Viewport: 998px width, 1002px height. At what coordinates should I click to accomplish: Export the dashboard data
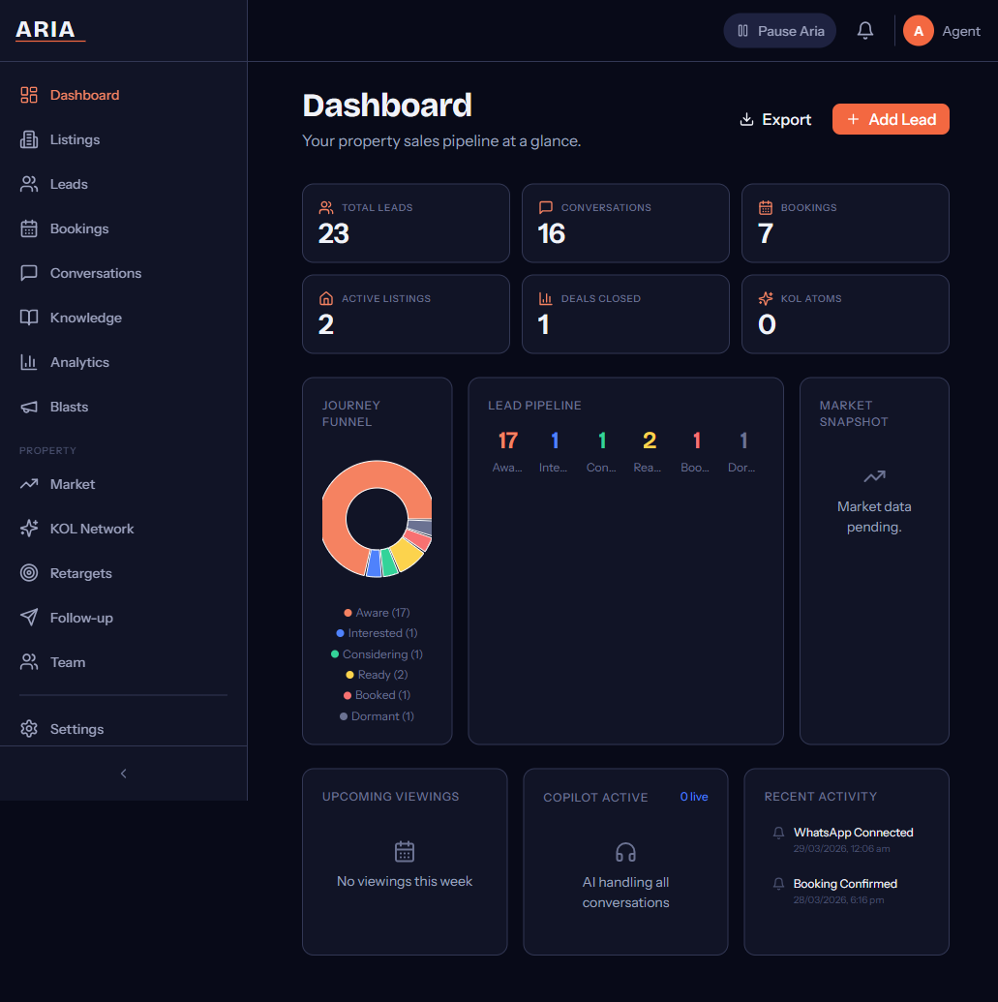point(774,119)
